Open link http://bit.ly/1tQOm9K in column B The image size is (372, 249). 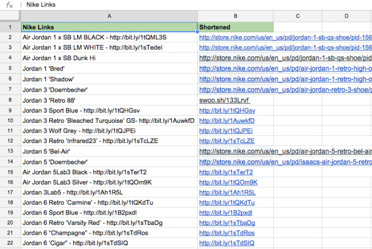pyautogui.click(x=228, y=182)
